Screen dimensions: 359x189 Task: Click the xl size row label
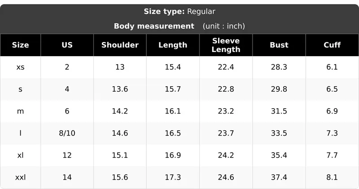tap(20, 155)
